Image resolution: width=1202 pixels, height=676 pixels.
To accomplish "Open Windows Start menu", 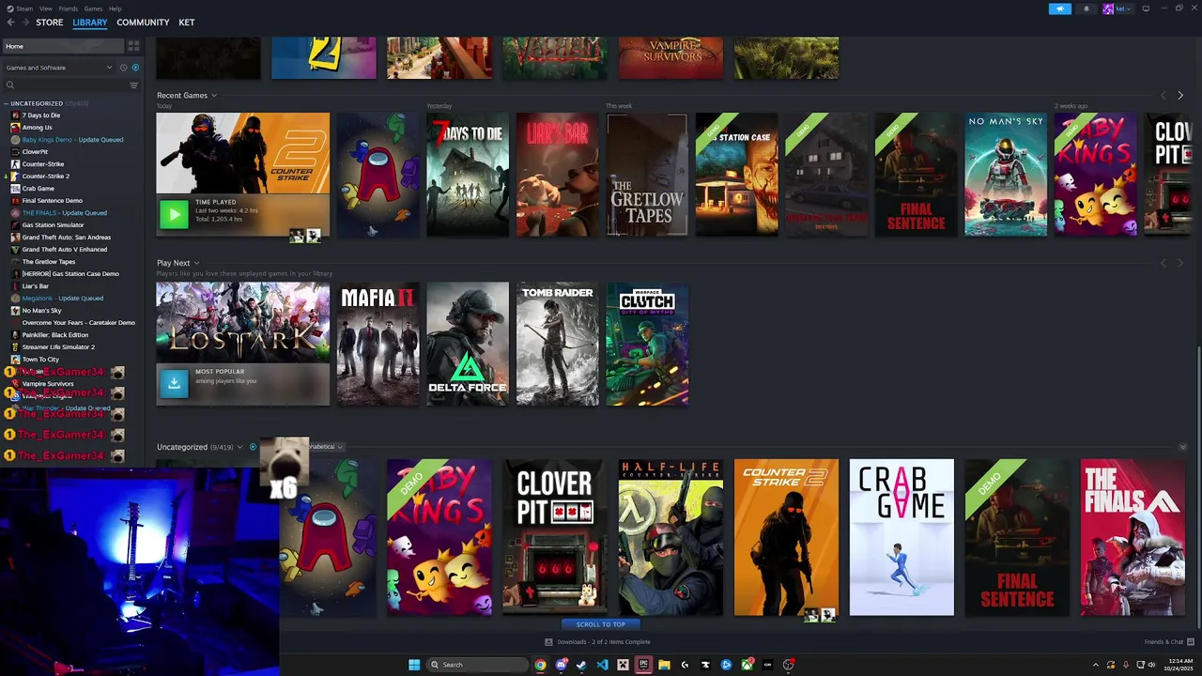I will click(414, 665).
